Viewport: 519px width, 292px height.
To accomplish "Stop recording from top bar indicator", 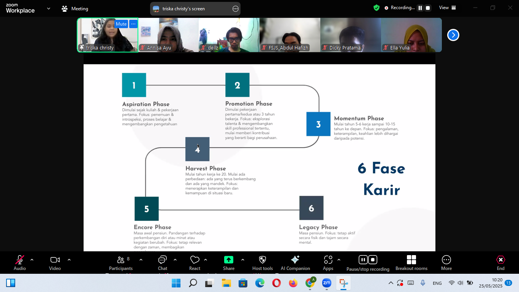I will point(428,8).
